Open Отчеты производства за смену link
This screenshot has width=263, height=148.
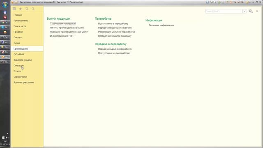[x=67, y=28]
